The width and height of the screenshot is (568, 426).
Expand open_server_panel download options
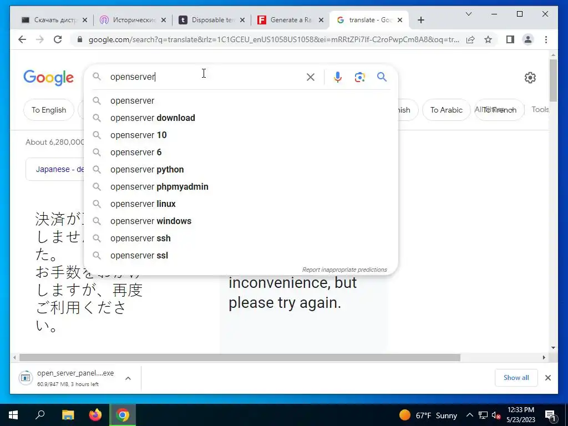(128, 378)
